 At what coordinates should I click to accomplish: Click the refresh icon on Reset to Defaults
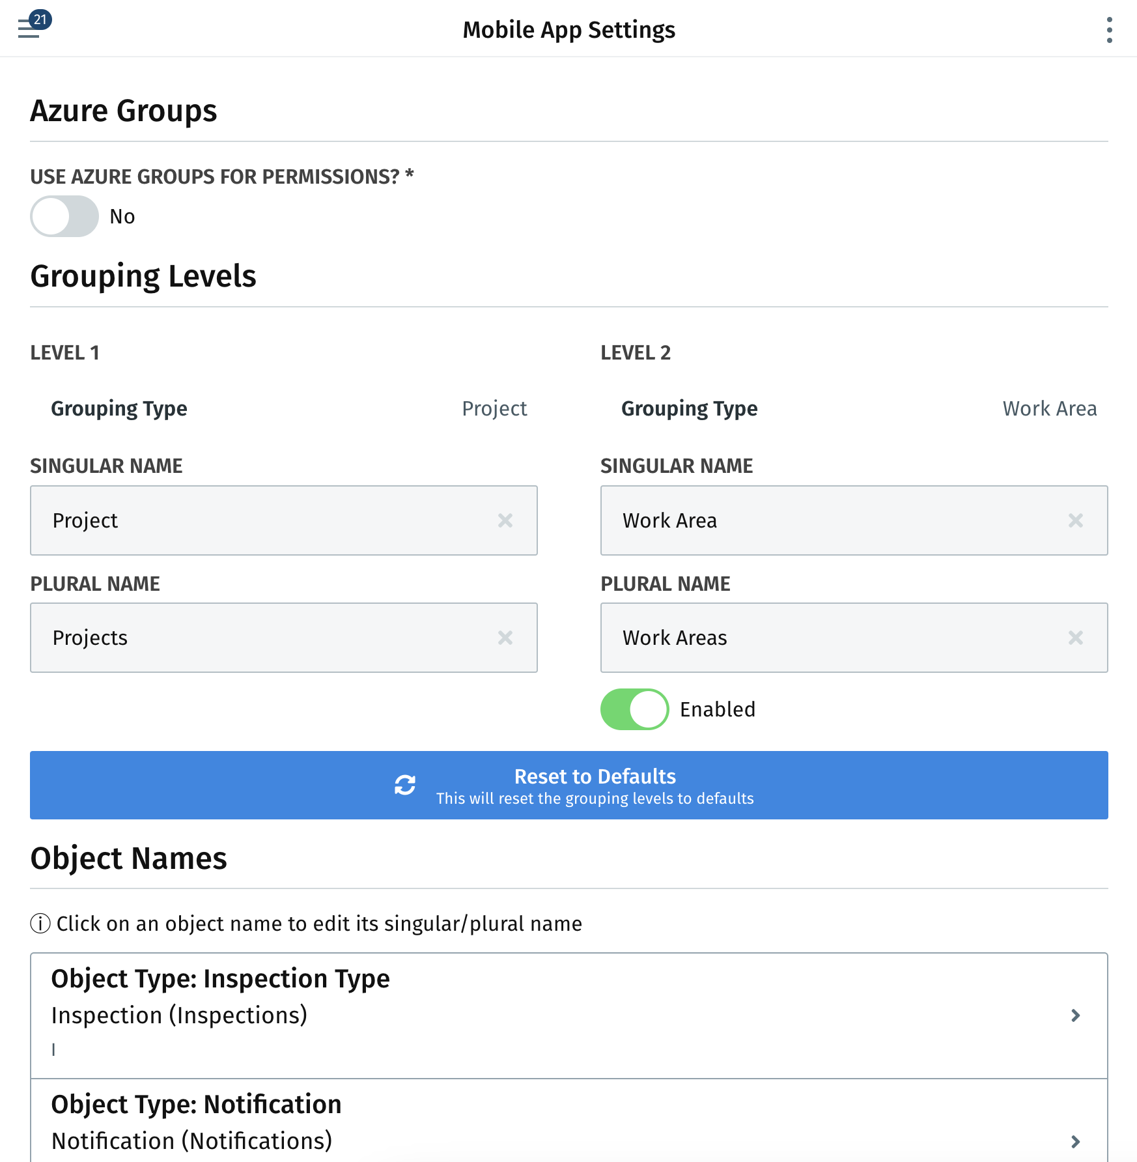pos(405,785)
